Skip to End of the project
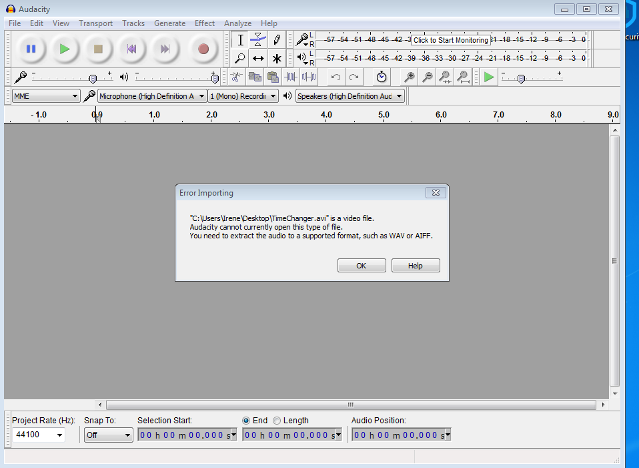 (x=165, y=49)
